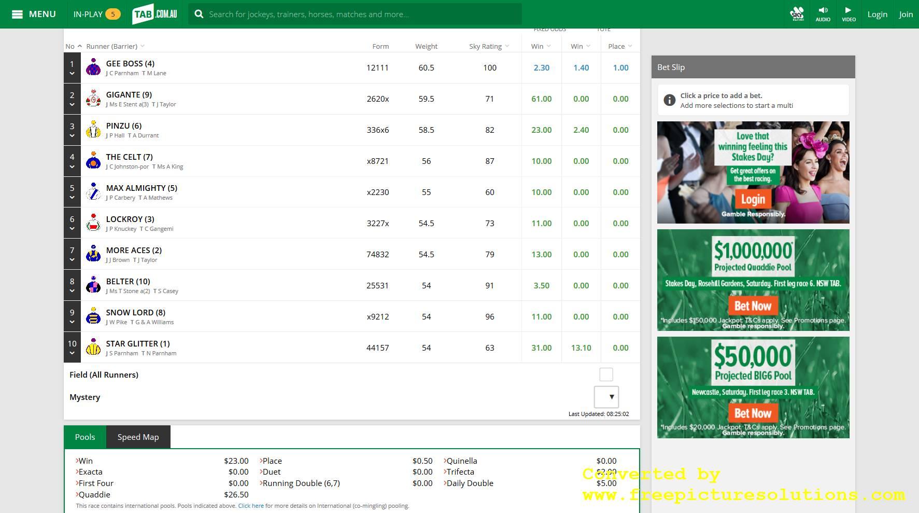
Task: Open the IN-PLAY menu item
Action: click(x=97, y=14)
